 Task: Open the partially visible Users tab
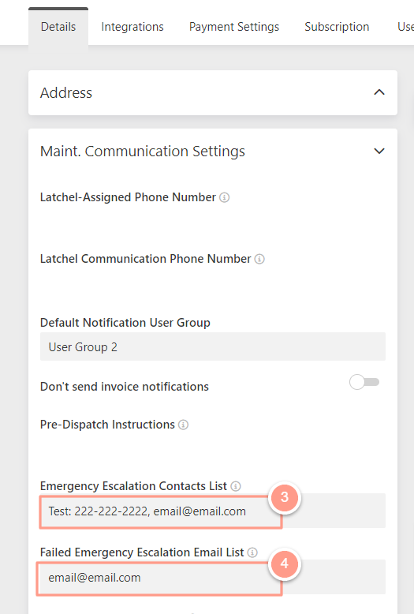click(405, 27)
